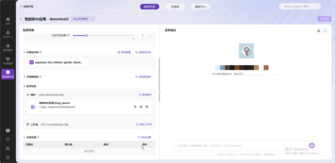Click the help icon next to 历史对话轮数

tap(68, 35)
